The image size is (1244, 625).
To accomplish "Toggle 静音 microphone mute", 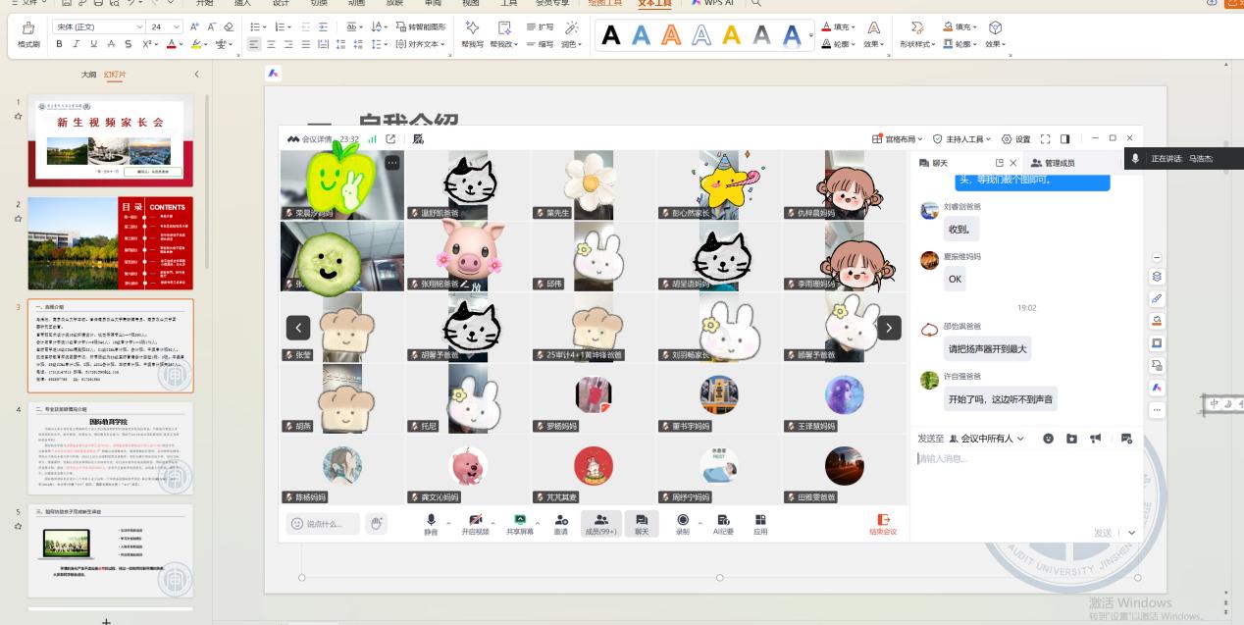I will point(431,523).
